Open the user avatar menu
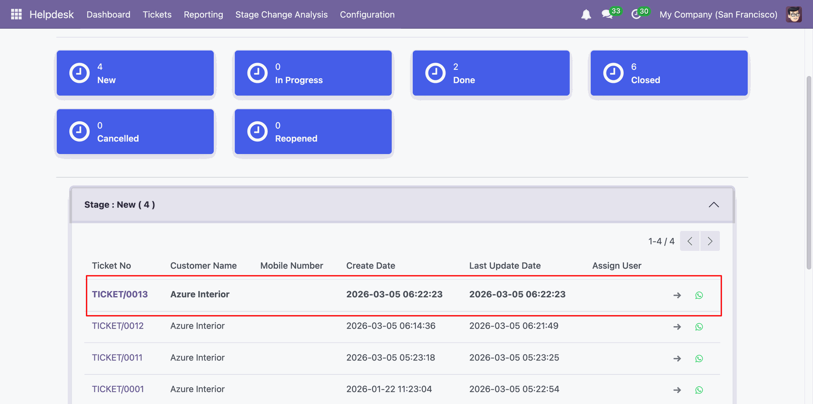Screen dimensions: 813x404 coord(794,14)
